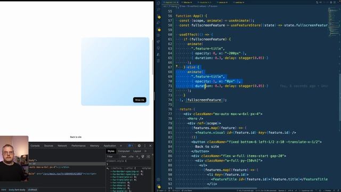Viewport: 341px width, 192px height.
Task: Show more DevTools tabs via double chevron
Action: [x=121, y=146]
